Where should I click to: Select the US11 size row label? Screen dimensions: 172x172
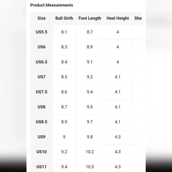tap(42, 167)
